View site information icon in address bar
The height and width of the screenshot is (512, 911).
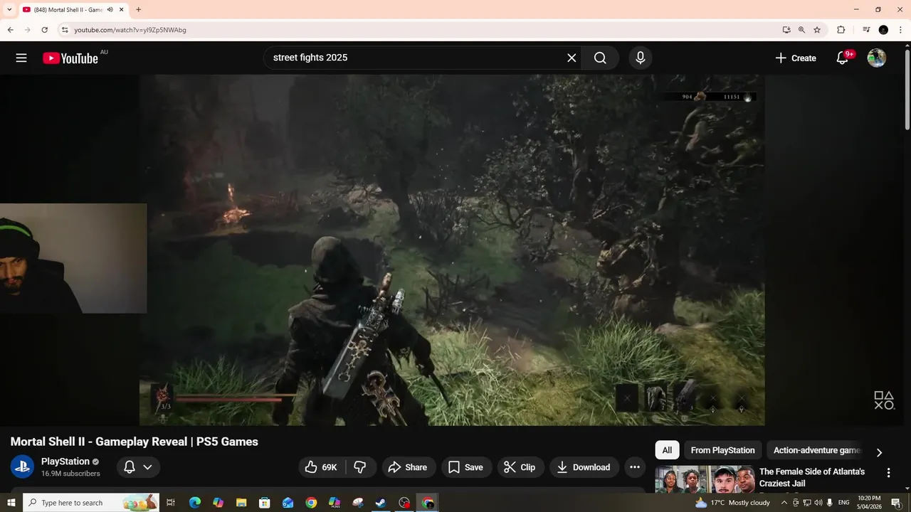[x=64, y=30]
